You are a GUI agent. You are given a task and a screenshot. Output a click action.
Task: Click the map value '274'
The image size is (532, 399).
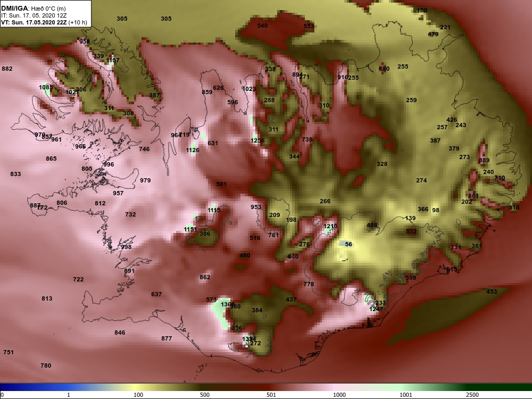coord(421,180)
